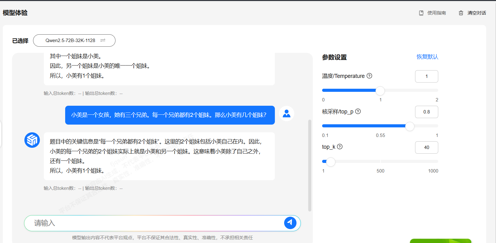Click the text 其中一个姐妹是小美
Image resolution: width=496 pixels, height=243 pixels.
pos(76,56)
